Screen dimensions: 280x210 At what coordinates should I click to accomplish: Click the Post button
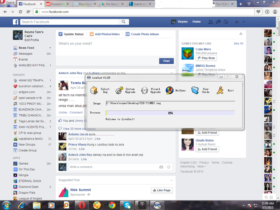[167, 61]
